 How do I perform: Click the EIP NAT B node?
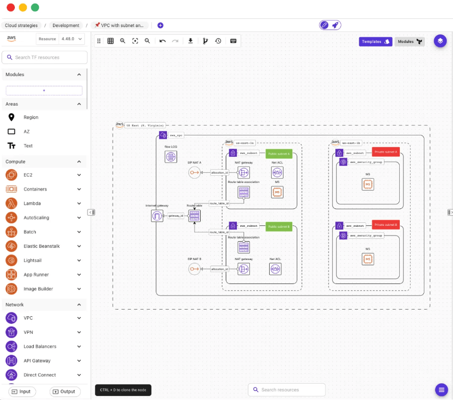coord(194,269)
